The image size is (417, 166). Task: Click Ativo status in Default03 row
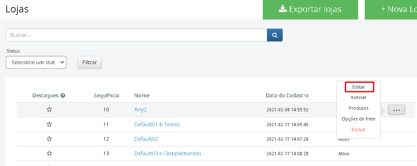[344, 154]
